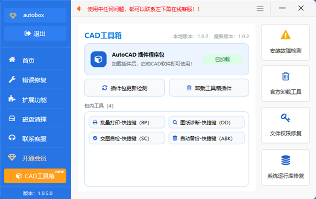The height and width of the screenshot is (199, 316).
Task: Click the database icon of 自动备份
Action: [175, 138]
